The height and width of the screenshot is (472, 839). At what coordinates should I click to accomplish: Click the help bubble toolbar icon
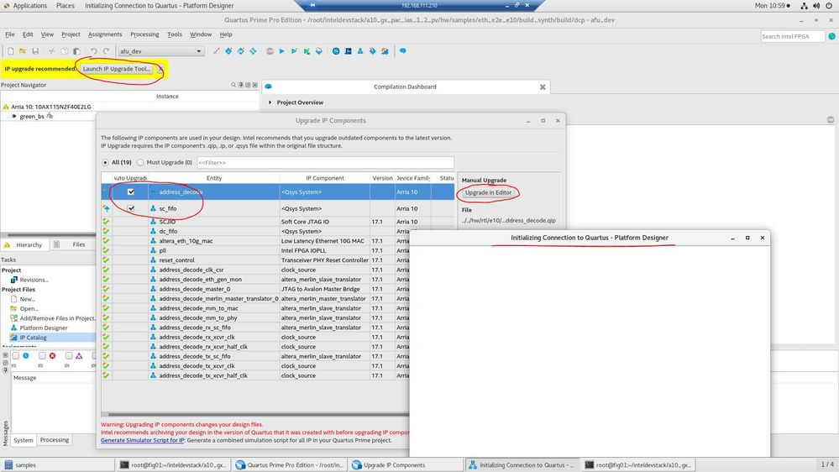pyautogui.click(x=402, y=51)
